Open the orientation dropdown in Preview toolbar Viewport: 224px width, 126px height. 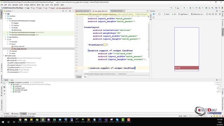[160, 14]
